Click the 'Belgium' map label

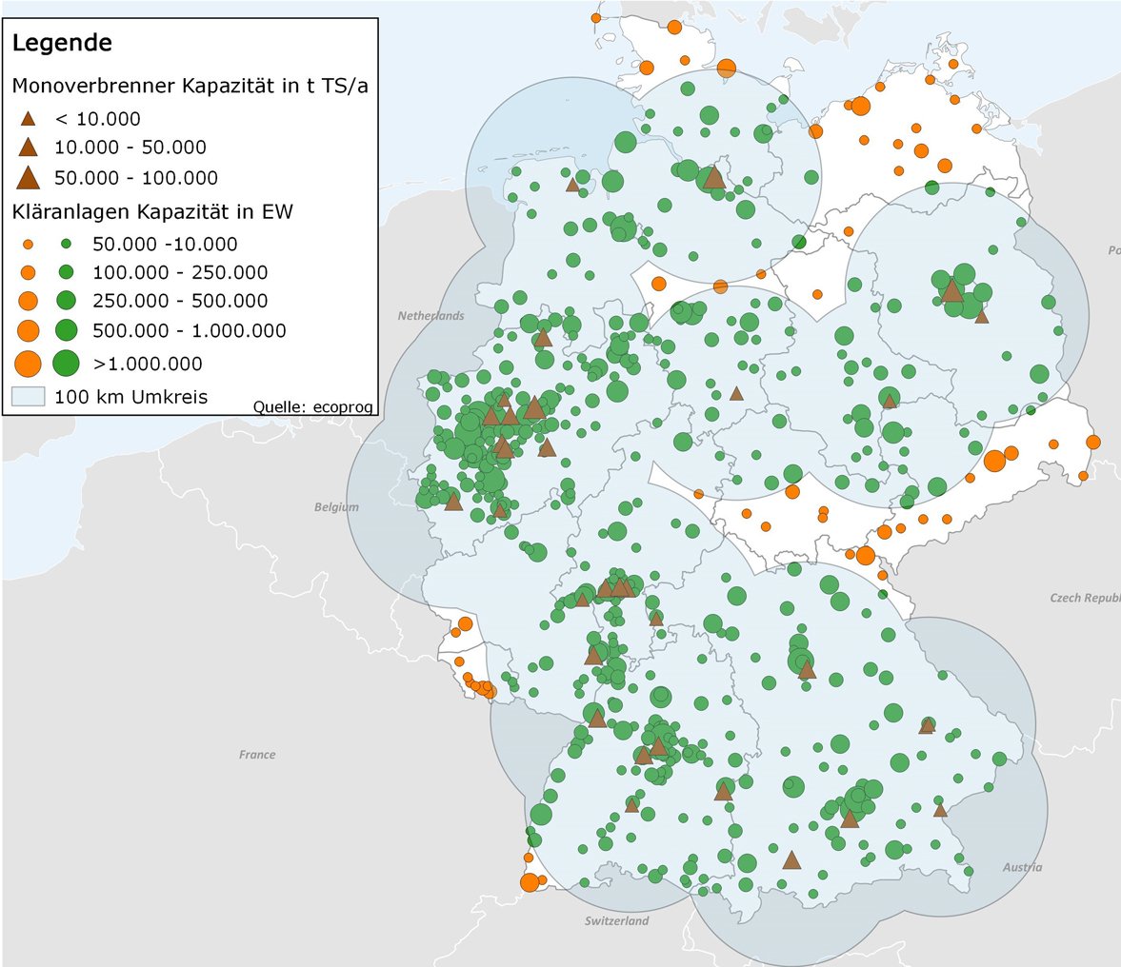pyautogui.click(x=337, y=507)
